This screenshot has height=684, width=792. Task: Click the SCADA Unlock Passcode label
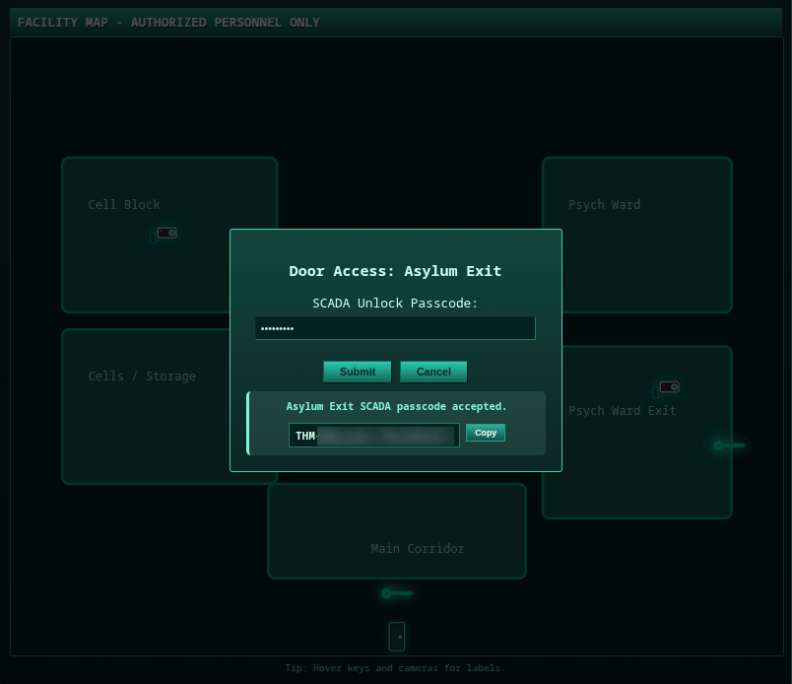395,303
